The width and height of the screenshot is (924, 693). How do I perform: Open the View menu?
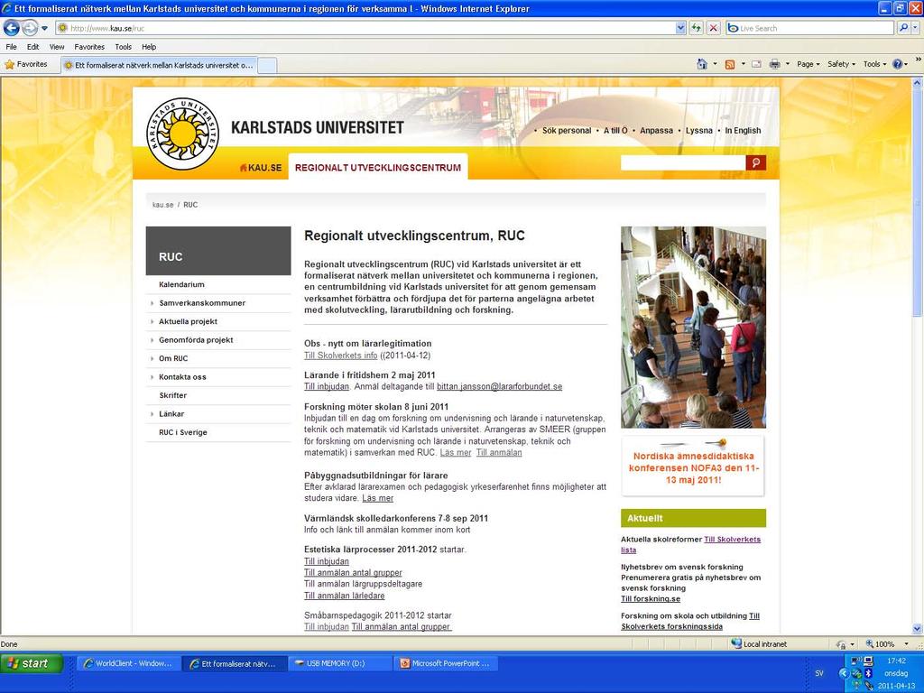pos(57,47)
